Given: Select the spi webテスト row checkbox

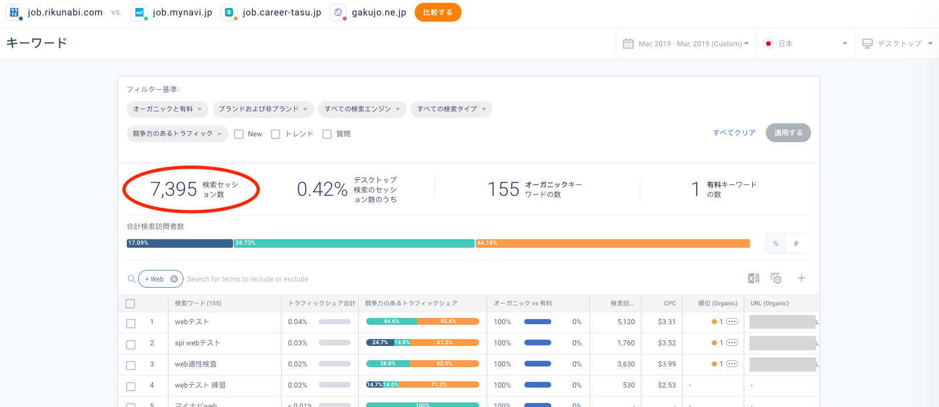Looking at the screenshot, I should [x=131, y=344].
